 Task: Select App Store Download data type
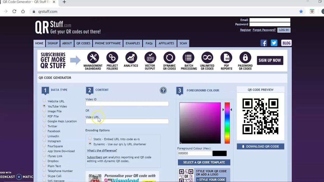44,150
